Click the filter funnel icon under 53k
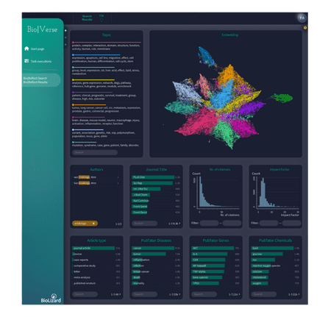The height and width of the screenshot is (317, 328). tap(101, 20)
